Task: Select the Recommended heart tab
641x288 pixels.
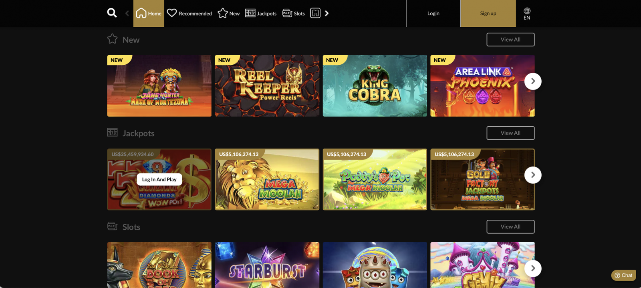Action: (189, 13)
